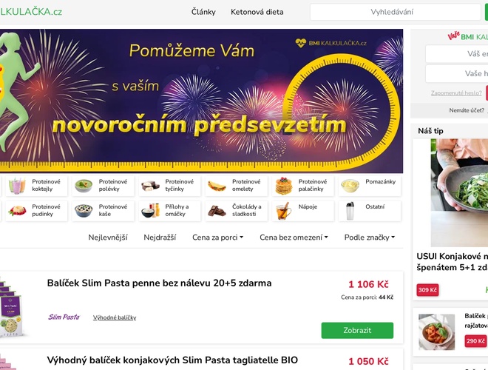The image size is (488, 370).
Task: Open the Čokolády a sladkosti icon
Action: (x=217, y=211)
